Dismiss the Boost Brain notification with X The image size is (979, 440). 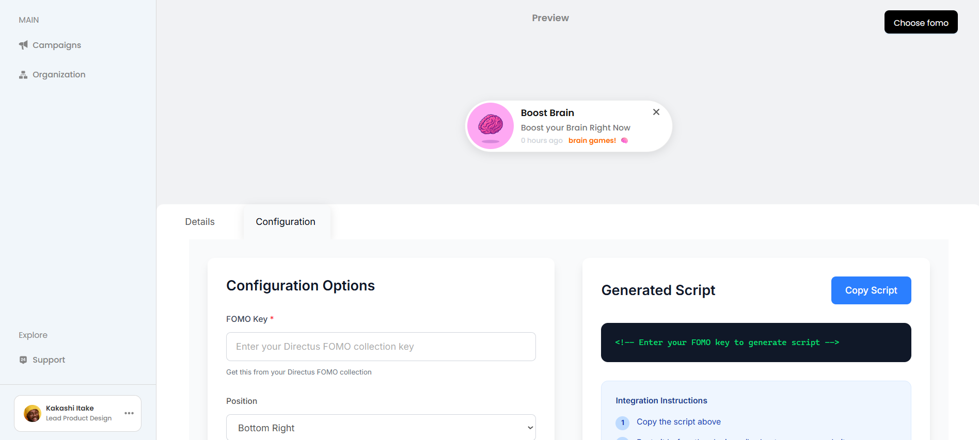pos(656,112)
